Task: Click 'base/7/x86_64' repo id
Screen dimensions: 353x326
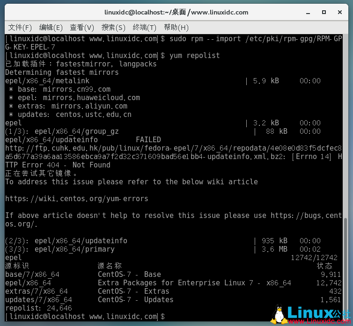Action: 32,275
